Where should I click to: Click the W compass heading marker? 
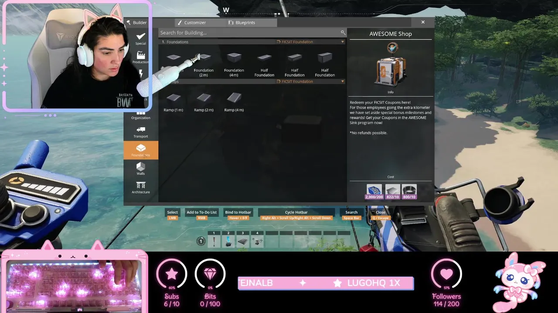tap(226, 10)
